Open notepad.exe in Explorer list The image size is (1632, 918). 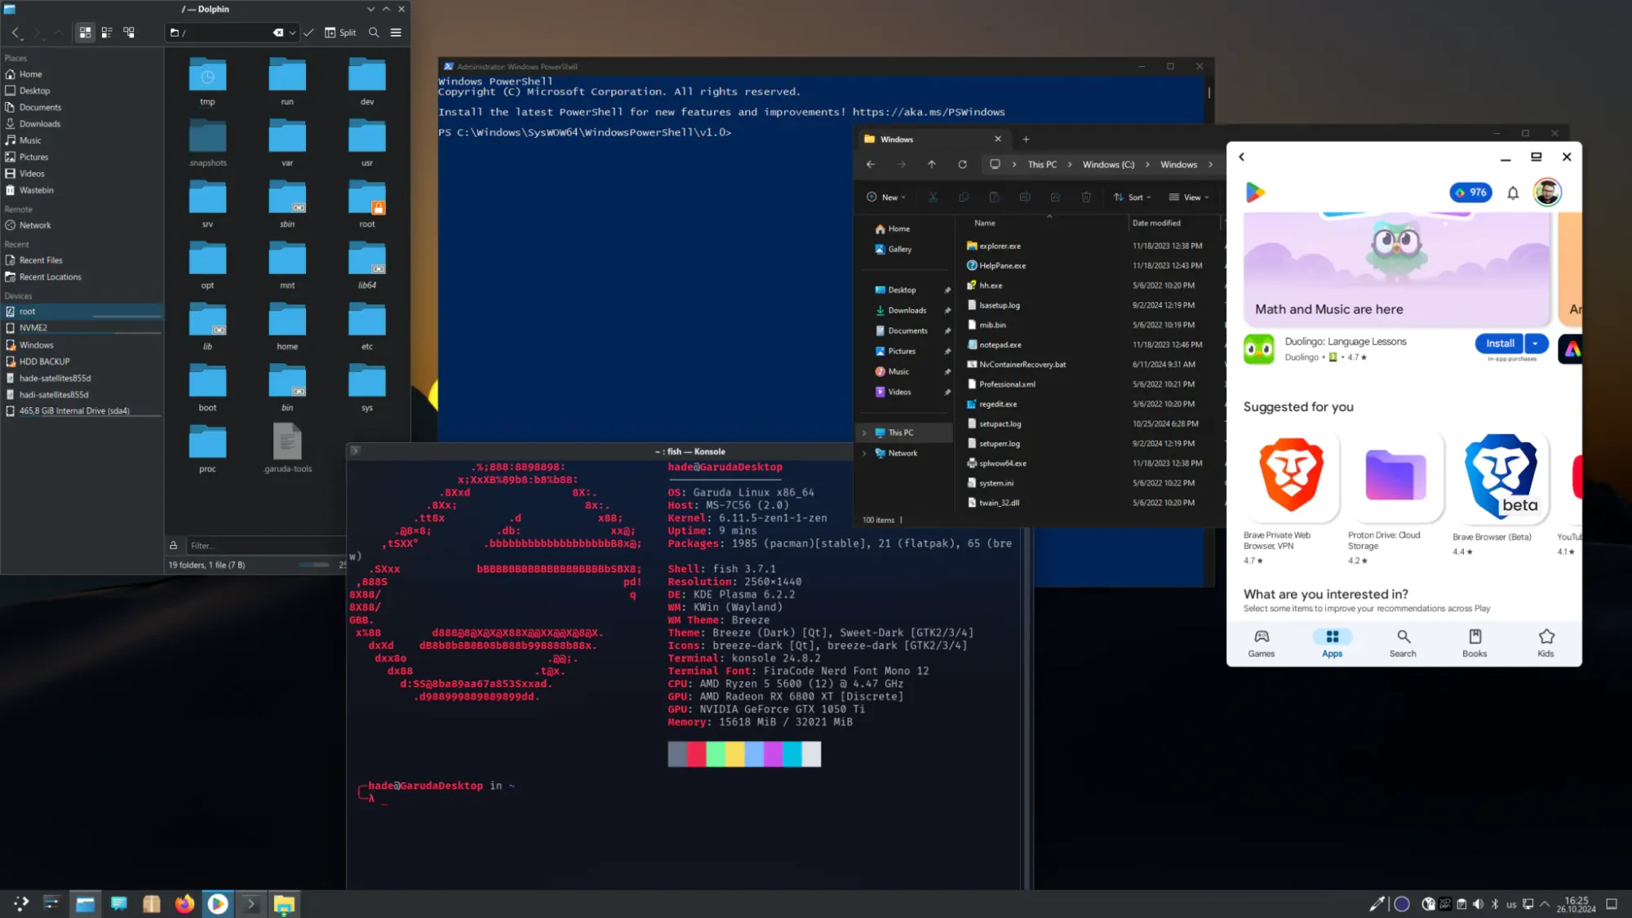[1000, 344]
